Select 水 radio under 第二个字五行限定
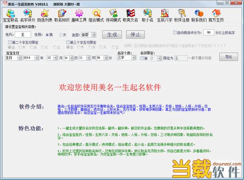This screenshot has width=244, height=180. pyautogui.click(x=32, y=47)
